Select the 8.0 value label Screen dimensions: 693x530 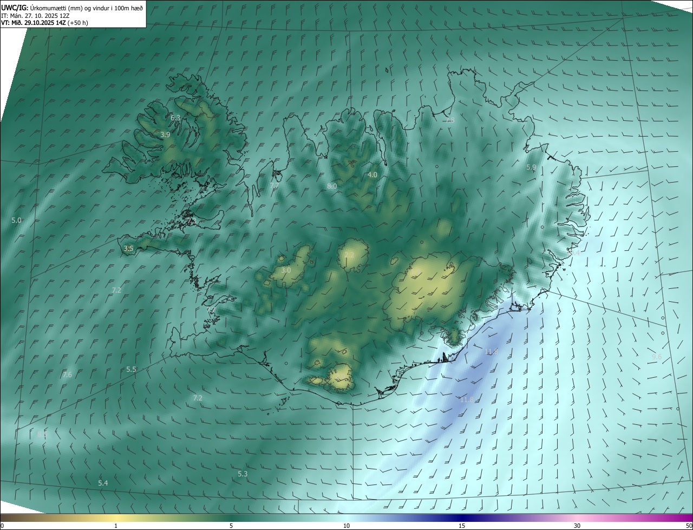(332, 186)
